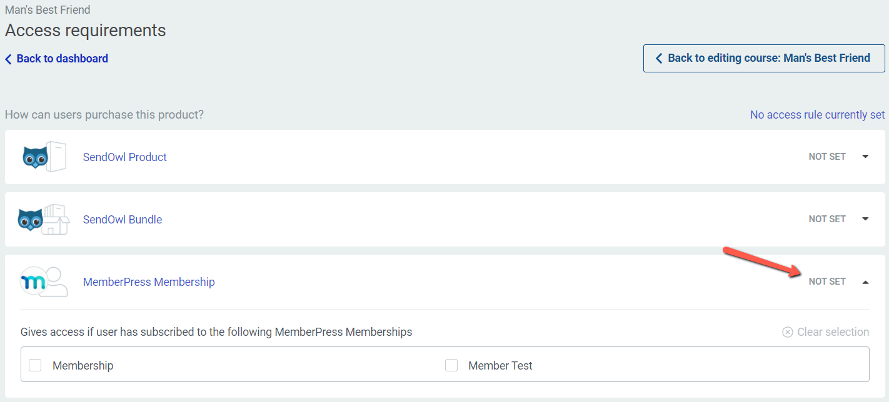Enable both memberships starting with Membership box
889x402 pixels.
click(x=35, y=365)
